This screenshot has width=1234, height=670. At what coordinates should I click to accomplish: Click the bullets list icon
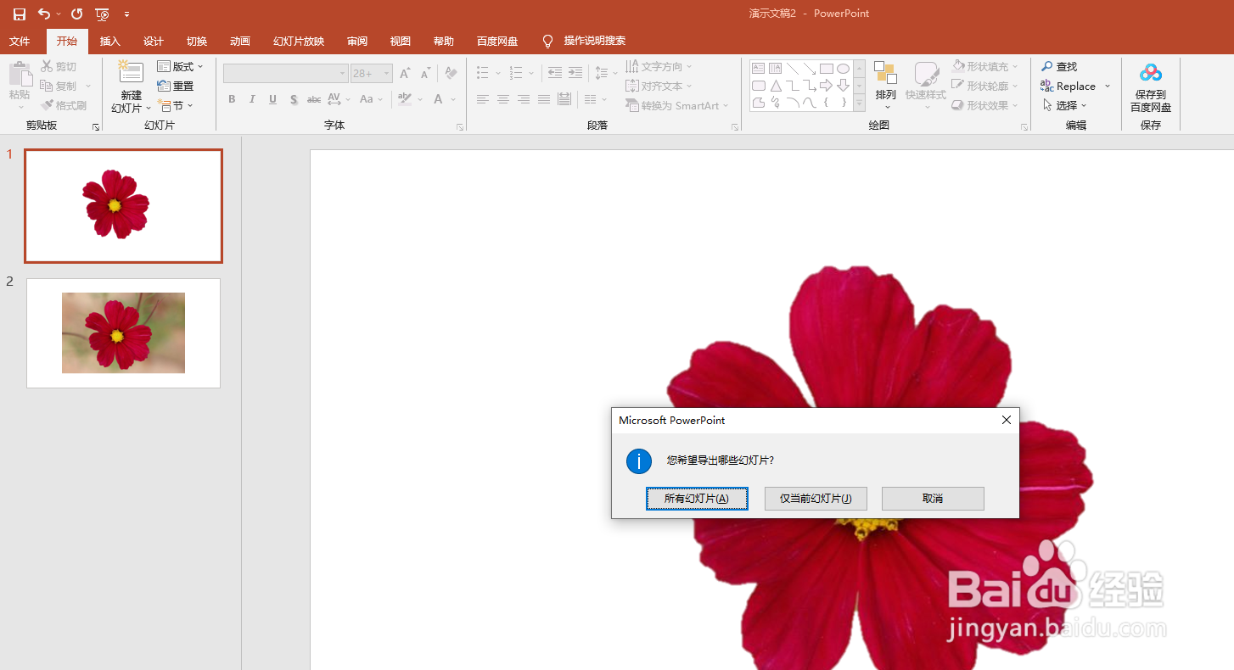(x=482, y=73)
